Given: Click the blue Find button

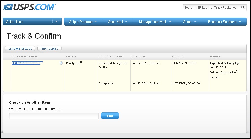Looking at the screenshot, I should pos(110,116).
